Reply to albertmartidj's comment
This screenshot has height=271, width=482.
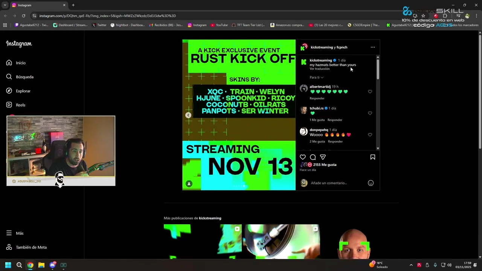click(317, 98)
